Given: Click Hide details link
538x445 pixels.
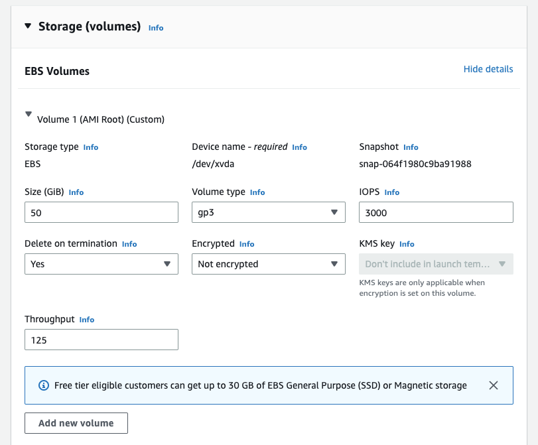Looking at the screenshot, I should [x=488, y=69].
